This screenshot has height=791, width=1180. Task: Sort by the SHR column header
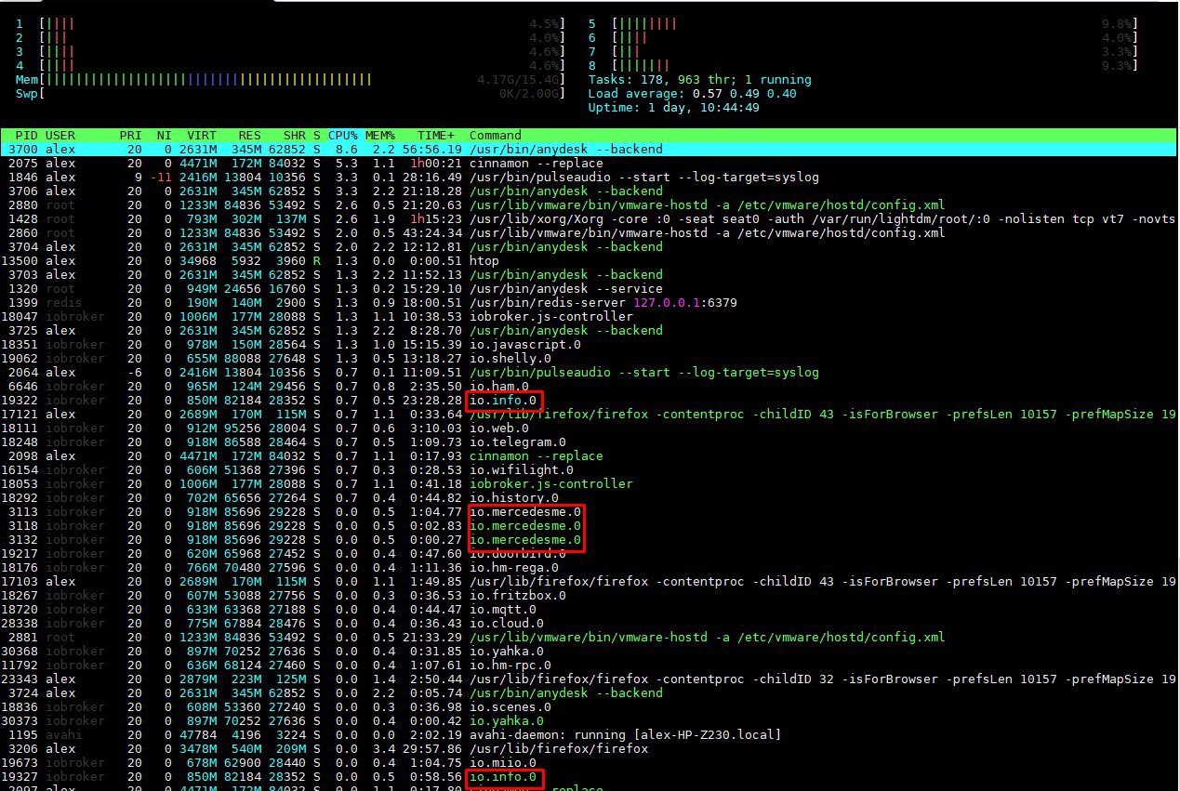[x=295, y=135]
